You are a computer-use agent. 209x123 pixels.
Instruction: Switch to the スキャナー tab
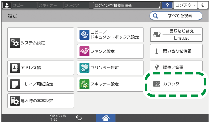[50, 5]
